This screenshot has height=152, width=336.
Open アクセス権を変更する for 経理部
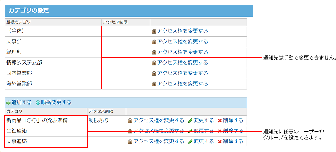tap(183, 52)
